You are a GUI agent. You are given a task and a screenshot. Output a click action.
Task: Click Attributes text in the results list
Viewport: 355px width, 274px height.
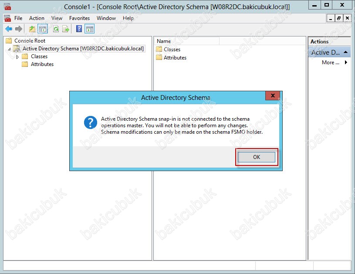click(x=175, y=58)
